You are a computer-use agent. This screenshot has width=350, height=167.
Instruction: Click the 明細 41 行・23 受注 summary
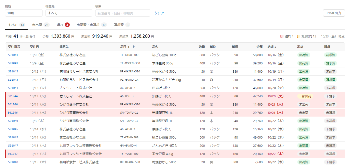click(x=20, y=36)
